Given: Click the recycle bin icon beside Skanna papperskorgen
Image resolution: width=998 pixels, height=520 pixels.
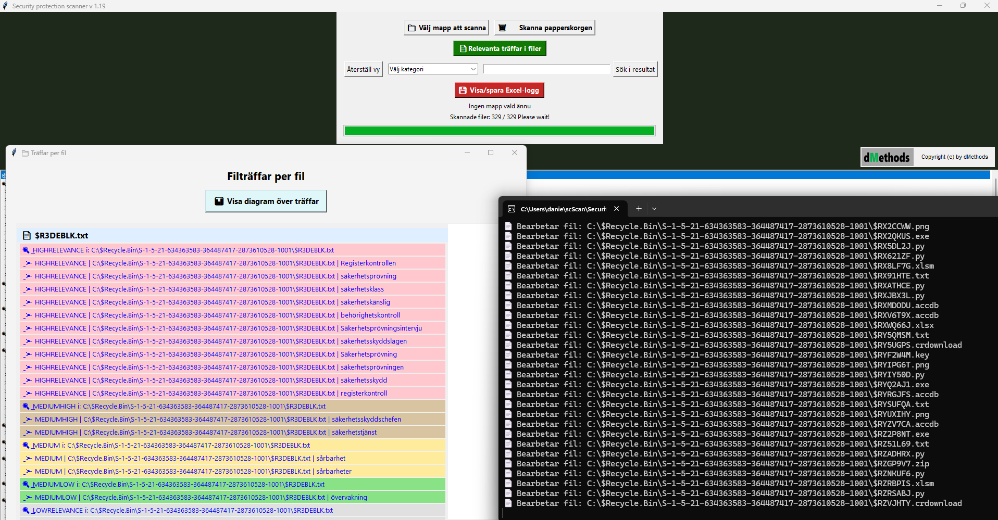Looking at the screenshot, I should tap(503, 28).
